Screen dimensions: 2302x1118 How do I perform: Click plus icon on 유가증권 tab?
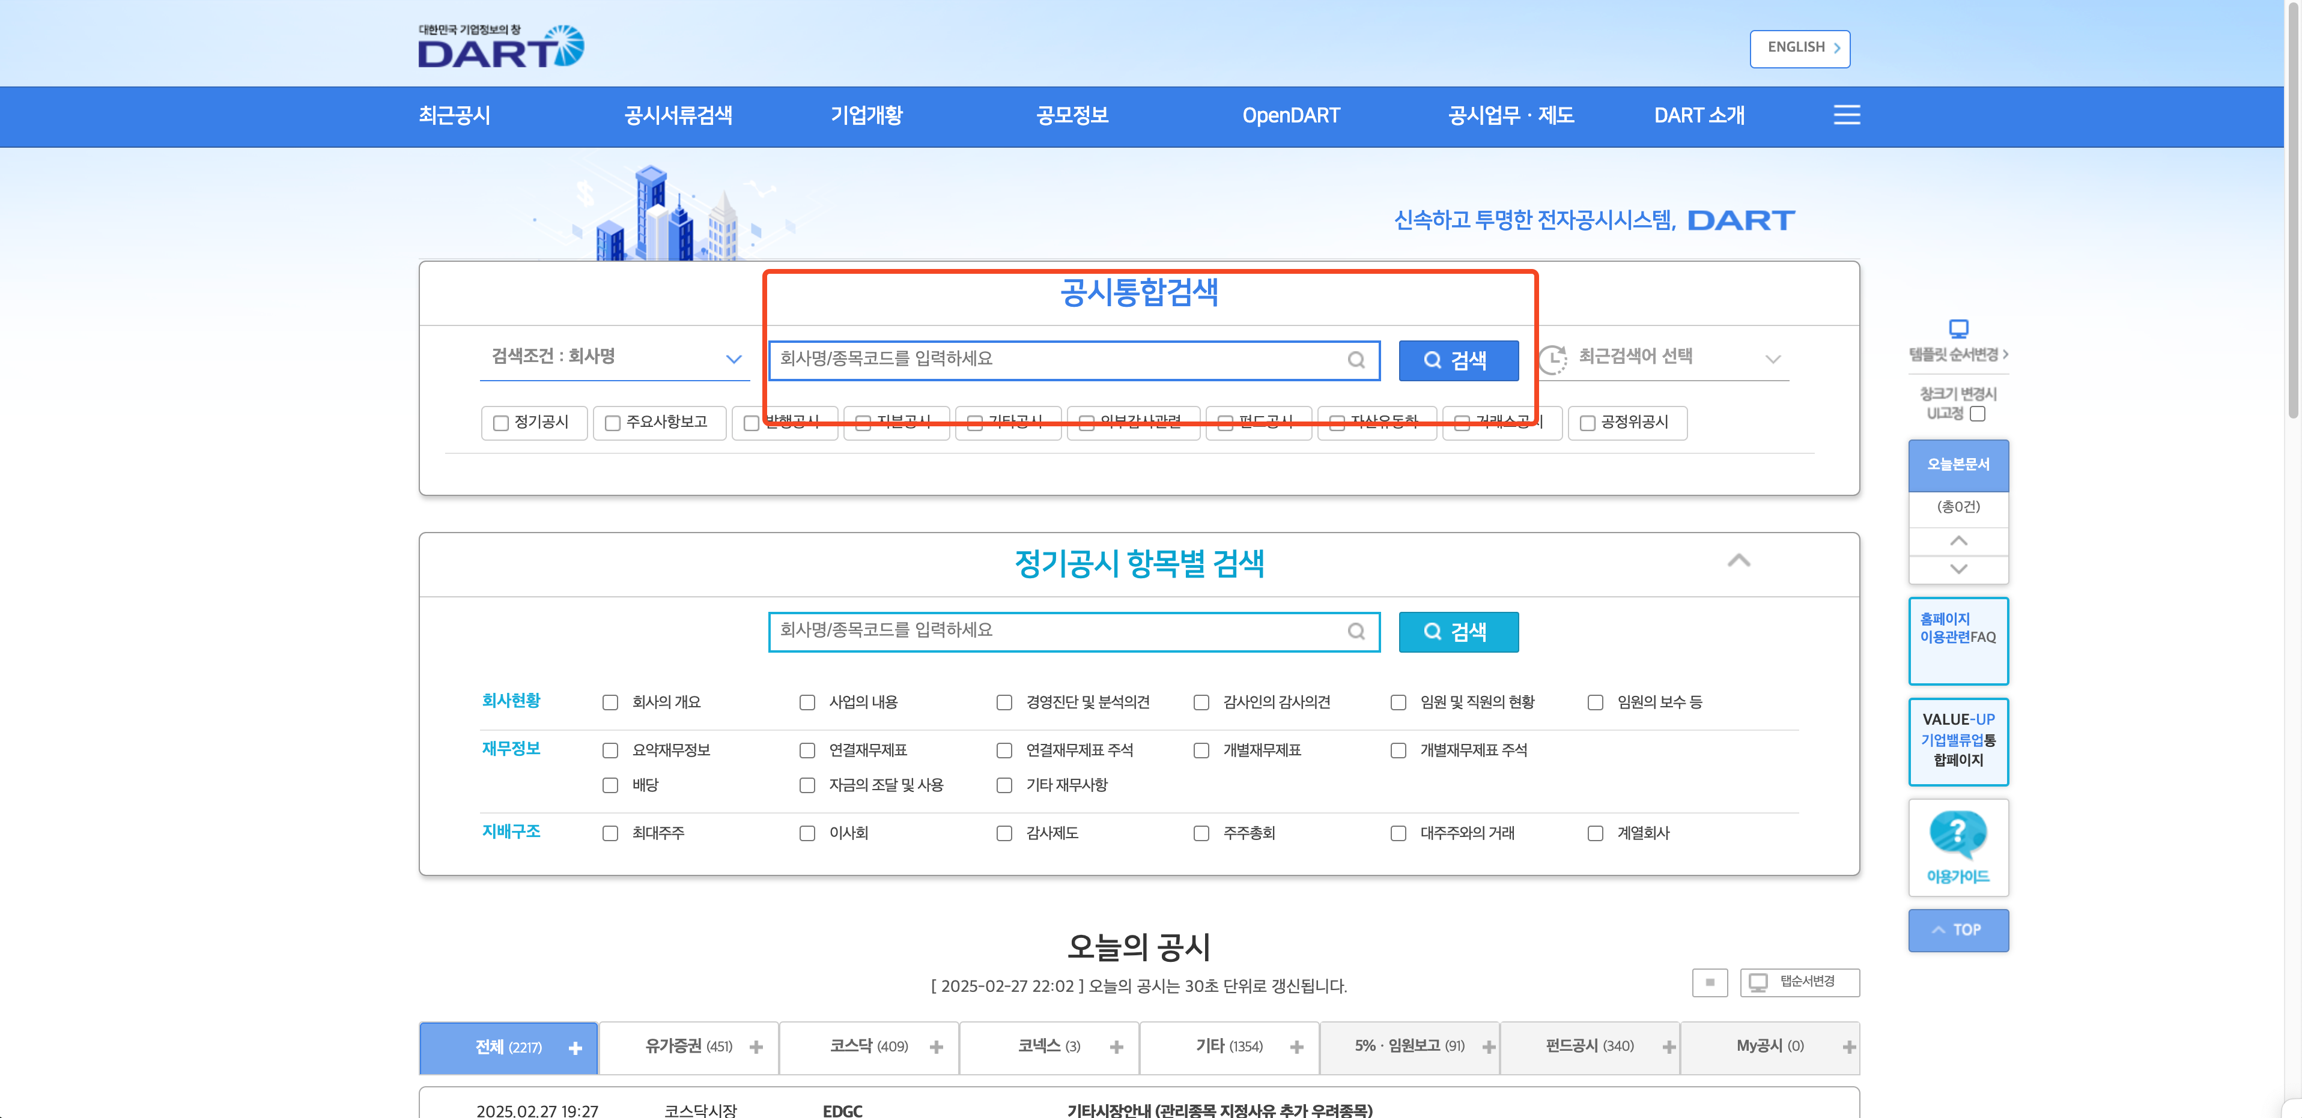[756, 1048]
